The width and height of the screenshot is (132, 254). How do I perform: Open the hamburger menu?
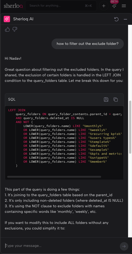click(x=124, y=6)
